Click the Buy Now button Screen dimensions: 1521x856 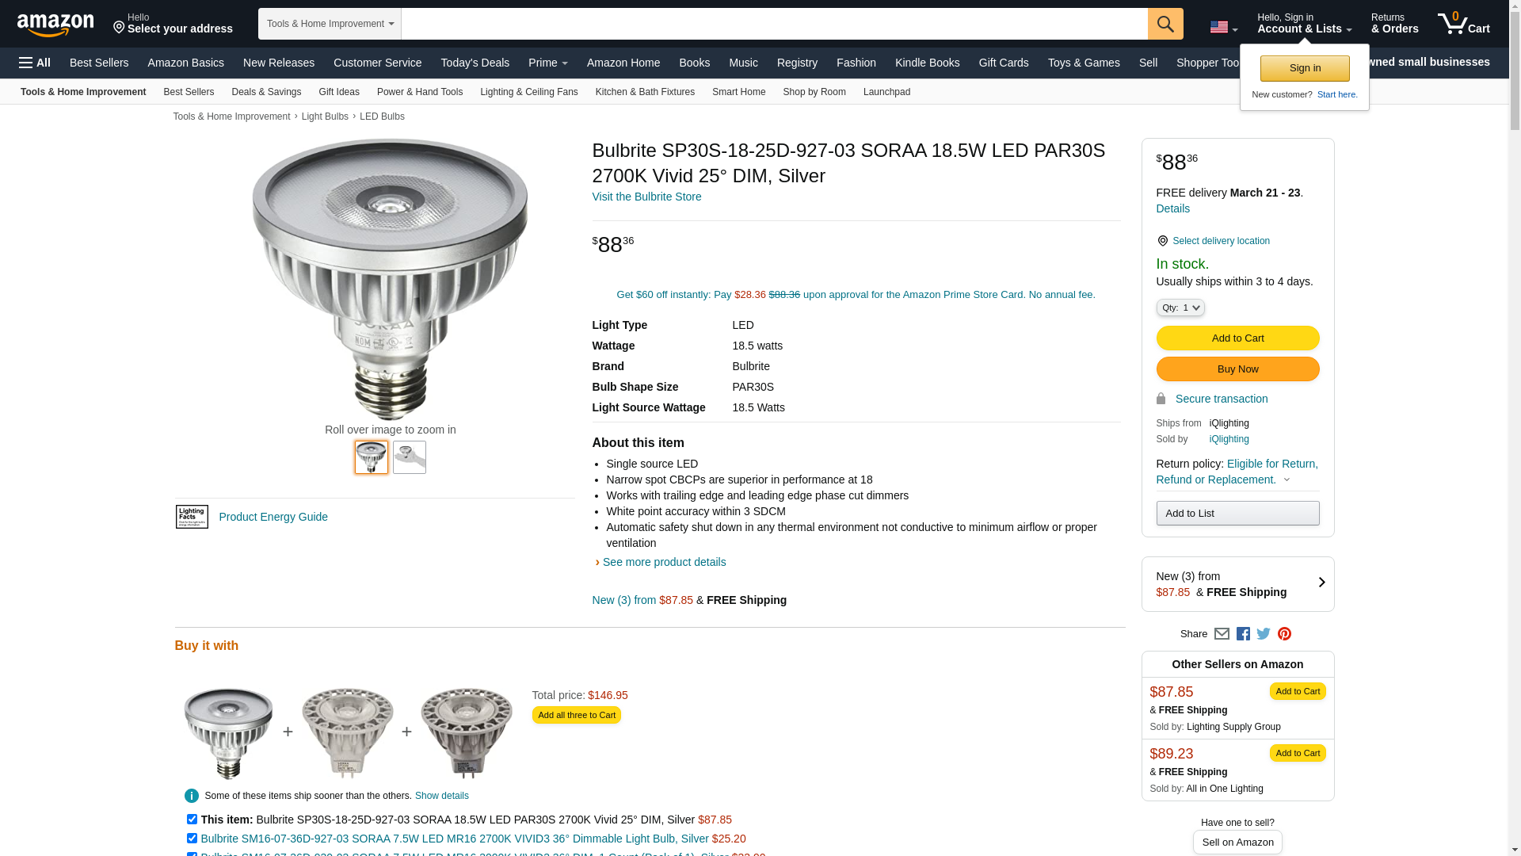pyautogui.click(x=1237, y=369)
